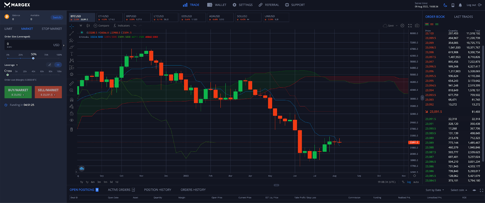Save the chart layout

click(x=388, y=26)
